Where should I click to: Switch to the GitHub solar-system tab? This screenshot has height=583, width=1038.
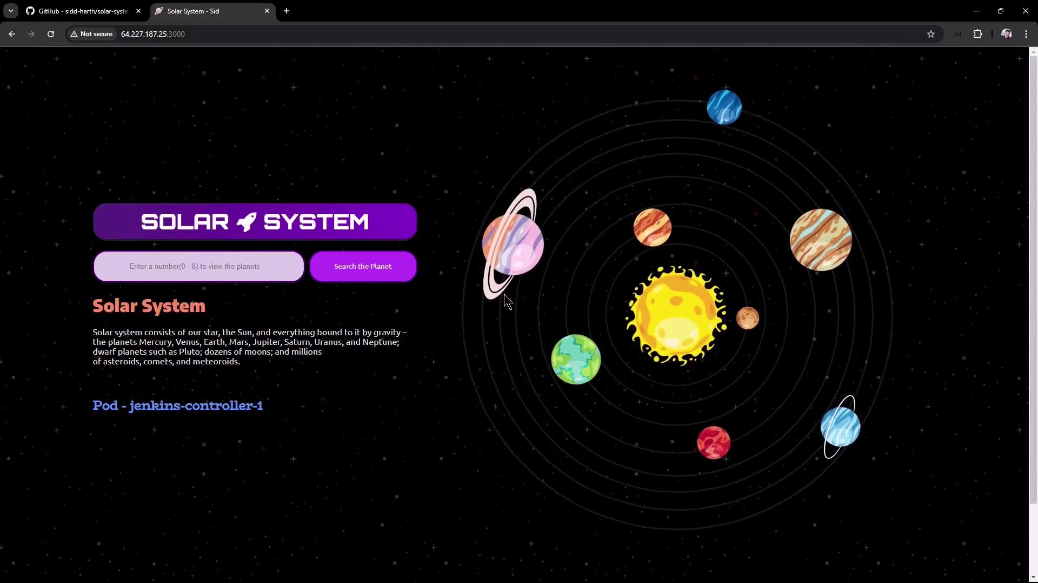pyautogui.click(x=81, y=11)
